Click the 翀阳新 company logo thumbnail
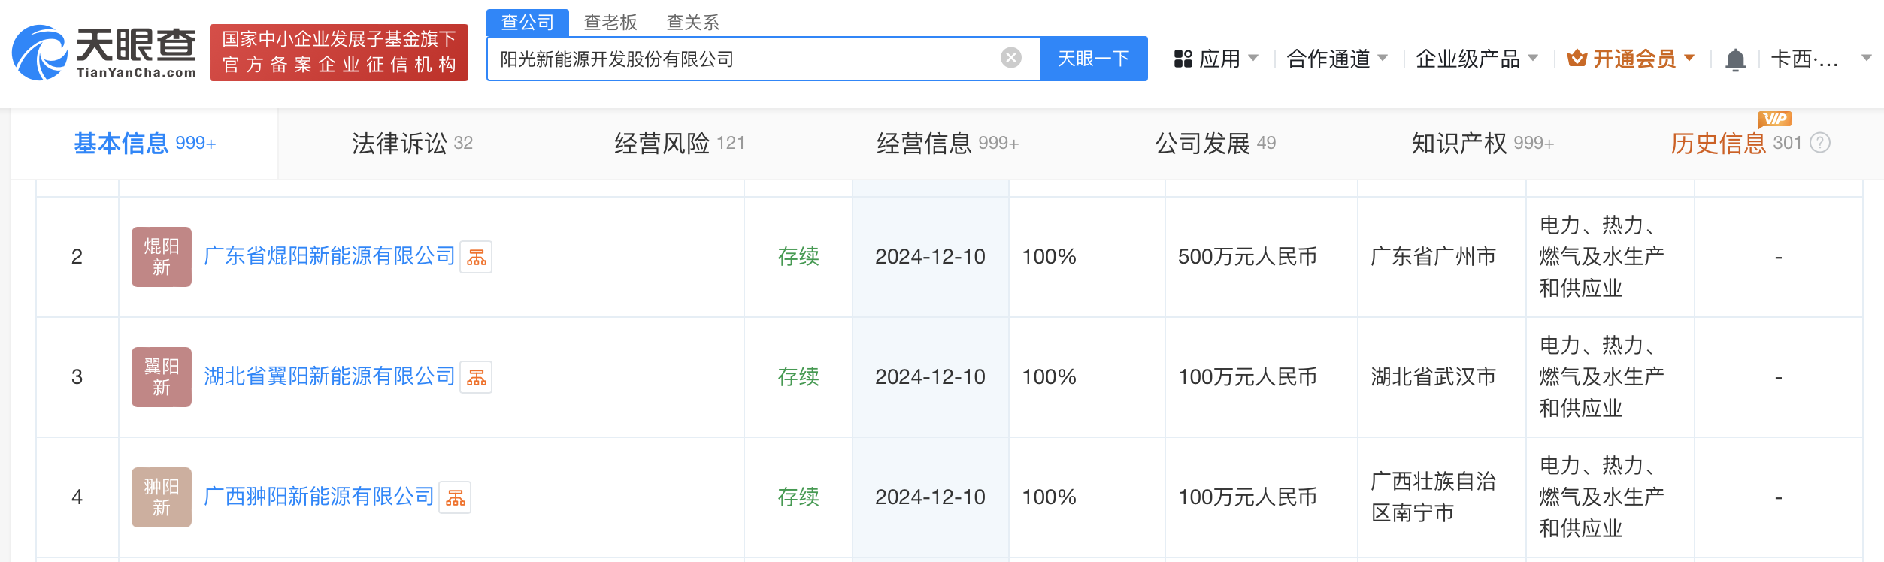The height and width of the screenshot is (562, 1884). pos(162,497)
